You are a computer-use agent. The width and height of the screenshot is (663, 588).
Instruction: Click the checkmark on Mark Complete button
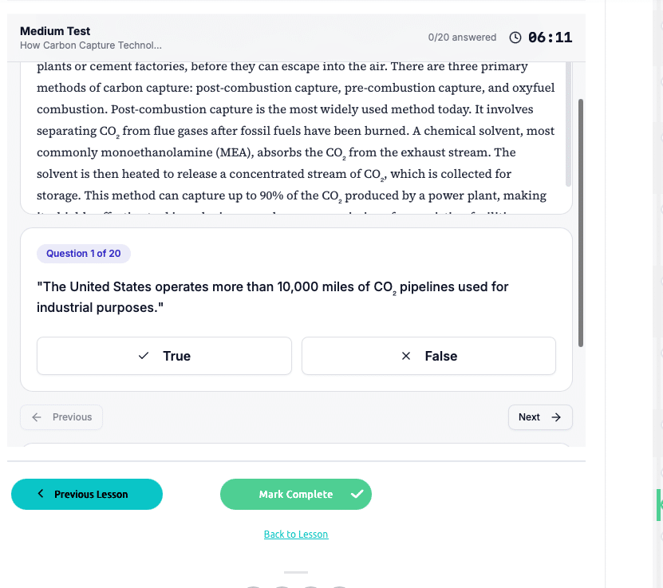[x=357, y=494]
